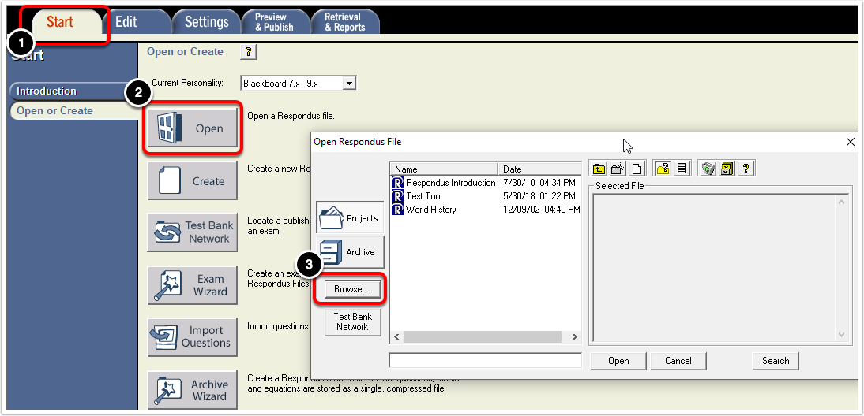Viewport: 864px width, 416px height.
Task: Click the Browse... button
Action: pyautogui.click(x=353, y=289)
